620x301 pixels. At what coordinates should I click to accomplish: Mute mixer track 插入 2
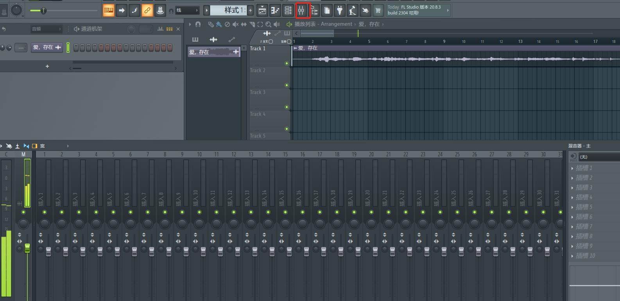click(62, 212)
